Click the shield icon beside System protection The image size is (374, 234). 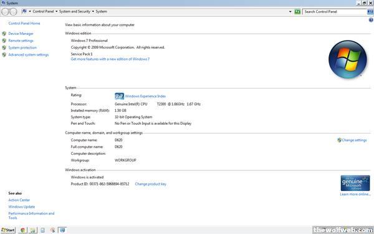click(x=4, y=48)
